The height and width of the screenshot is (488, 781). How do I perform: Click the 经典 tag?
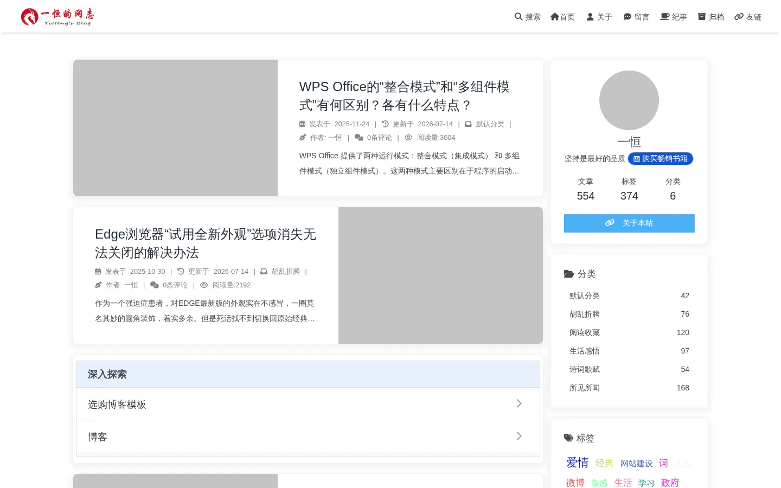[605, 463]
